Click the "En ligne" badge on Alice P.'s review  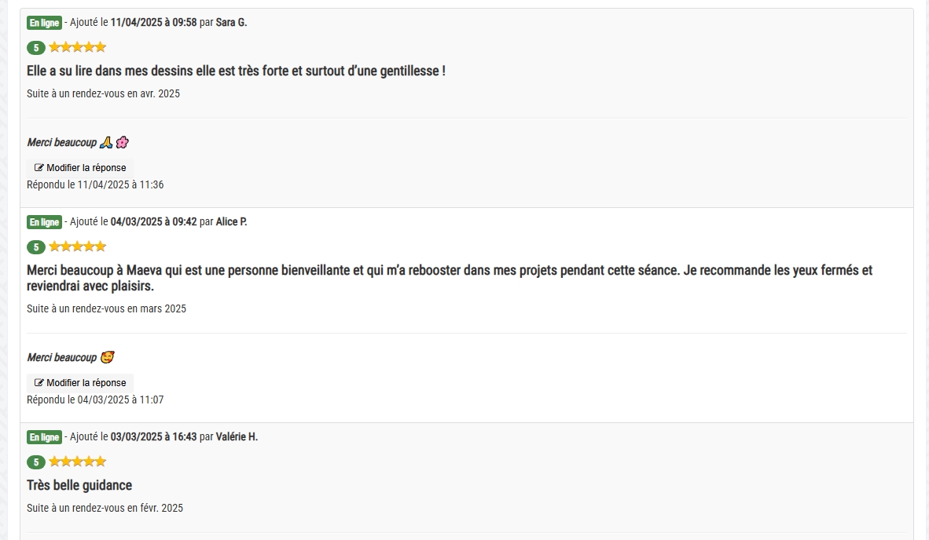coord(45,222)
